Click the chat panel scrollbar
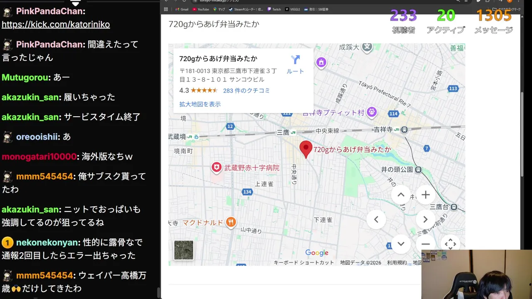Screen dimensions: 532x299 [158, 292]
